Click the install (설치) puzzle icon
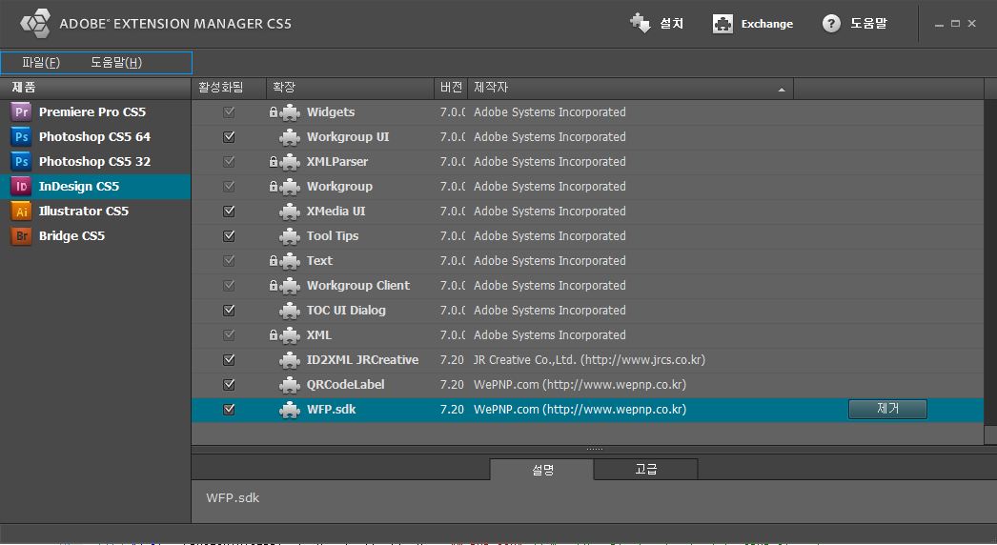This screenshot has height=545, width=997. (641, 24)
